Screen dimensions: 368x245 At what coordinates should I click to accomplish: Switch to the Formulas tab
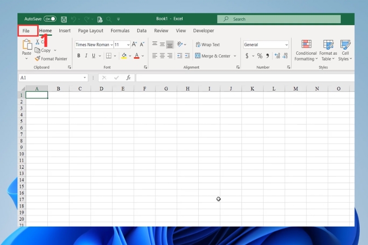[120, 31]
